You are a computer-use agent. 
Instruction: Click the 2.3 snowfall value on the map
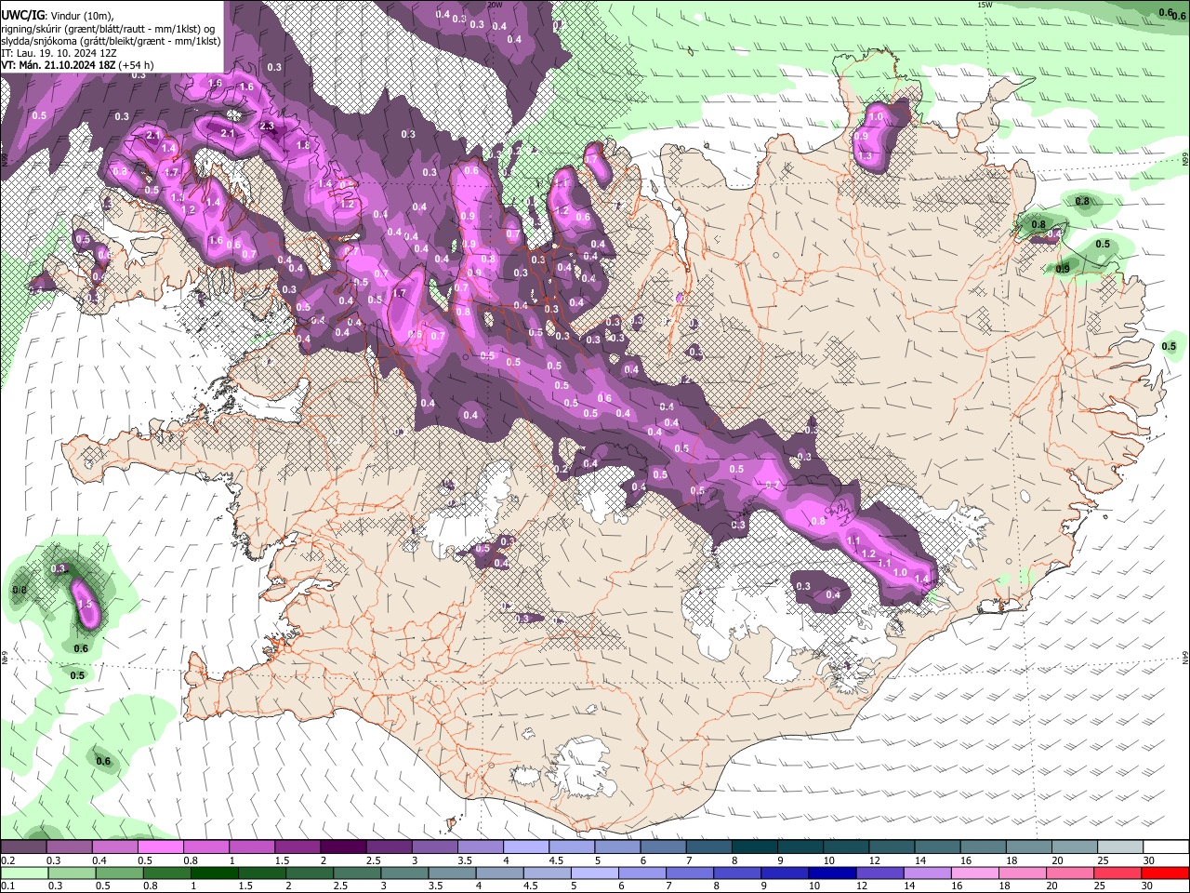267,126
